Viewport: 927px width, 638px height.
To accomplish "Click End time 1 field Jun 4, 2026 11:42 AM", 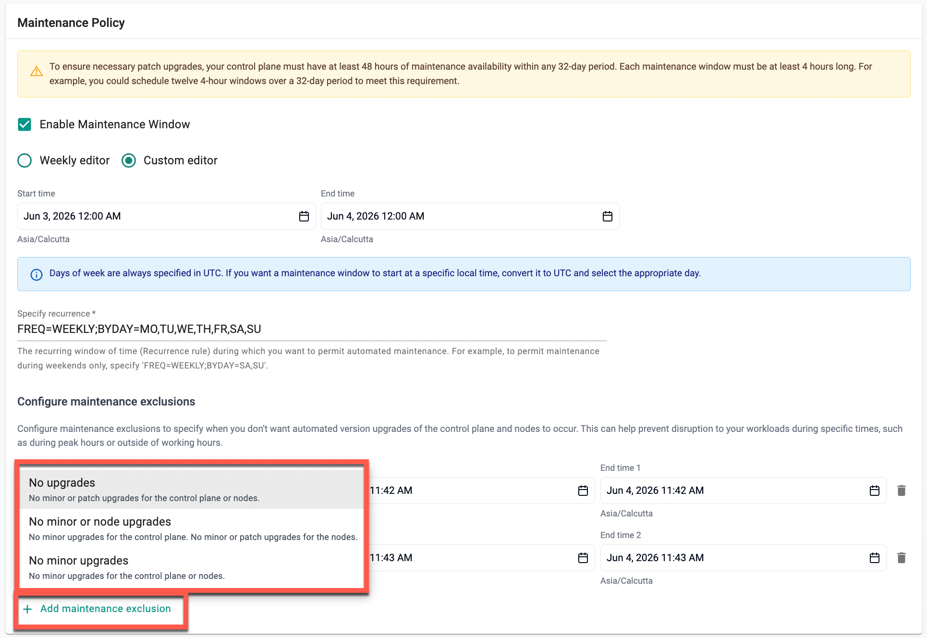I will [743, 491].
